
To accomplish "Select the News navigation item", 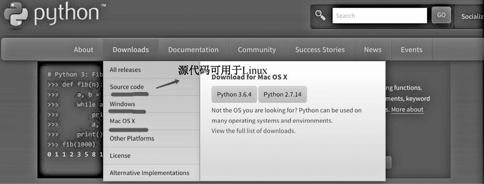I will tap(373, 49).
